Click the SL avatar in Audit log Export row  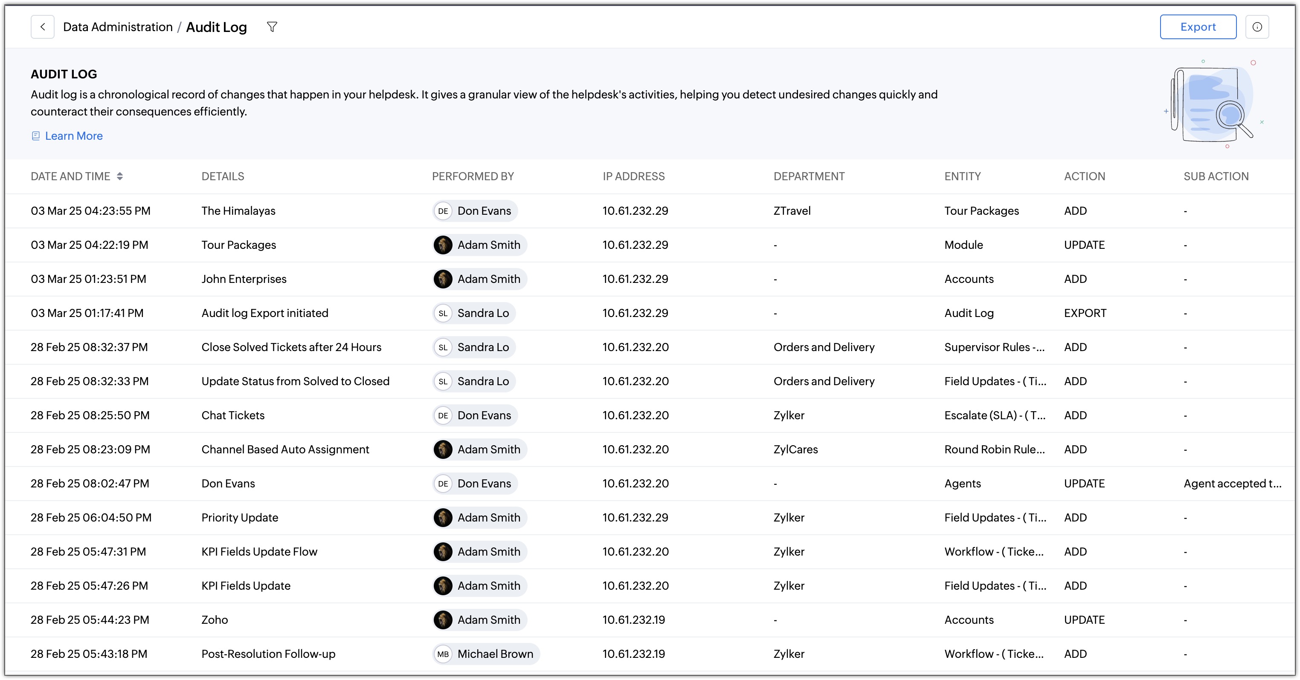pos(443,313)
